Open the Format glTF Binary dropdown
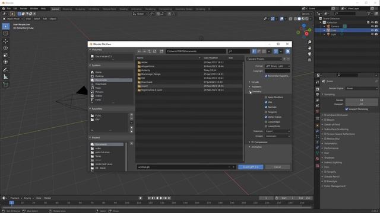Viewport: 380px width, 213px height. [277, 66]
